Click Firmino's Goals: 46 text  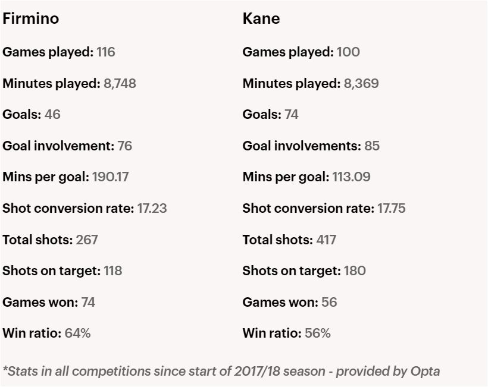tap(32, 115)
